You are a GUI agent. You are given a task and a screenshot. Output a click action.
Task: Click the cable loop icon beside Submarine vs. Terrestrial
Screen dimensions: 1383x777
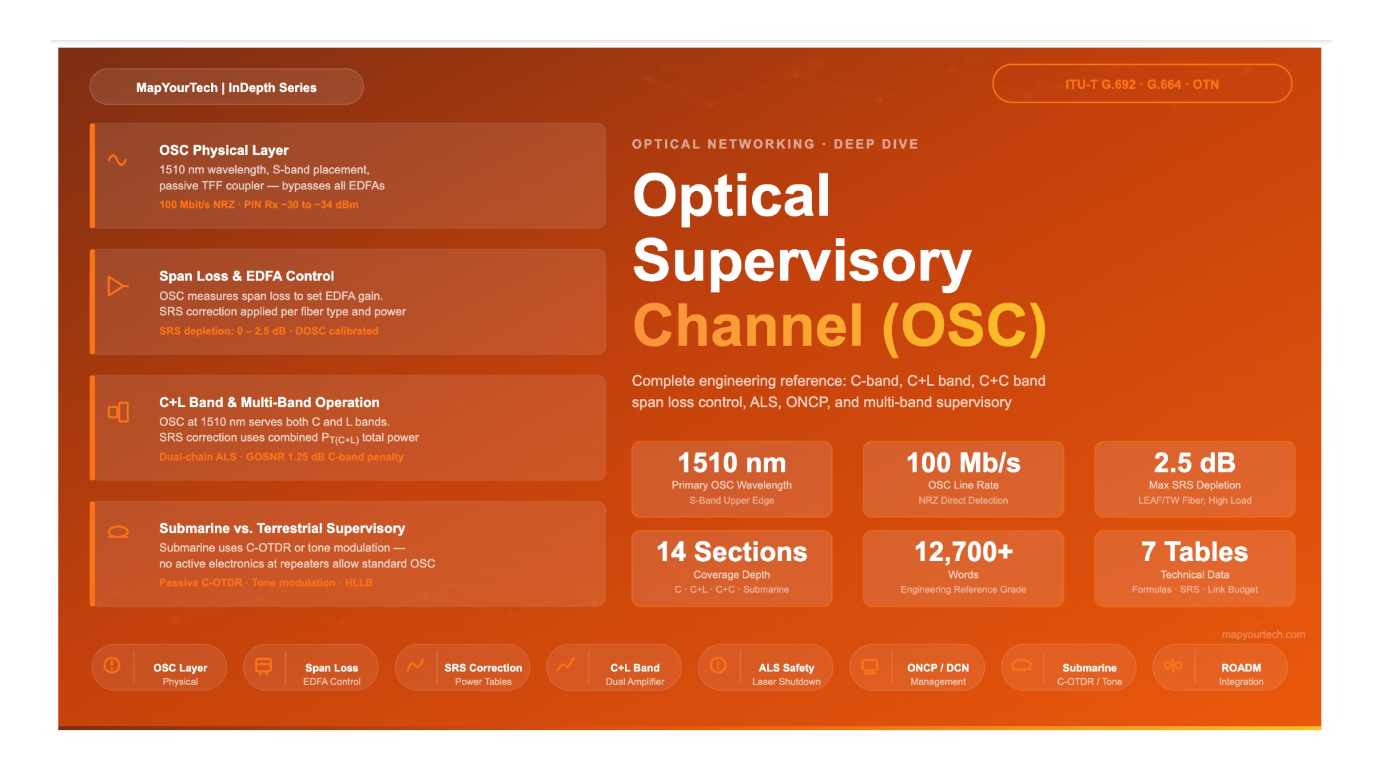[x=118, y=532]
